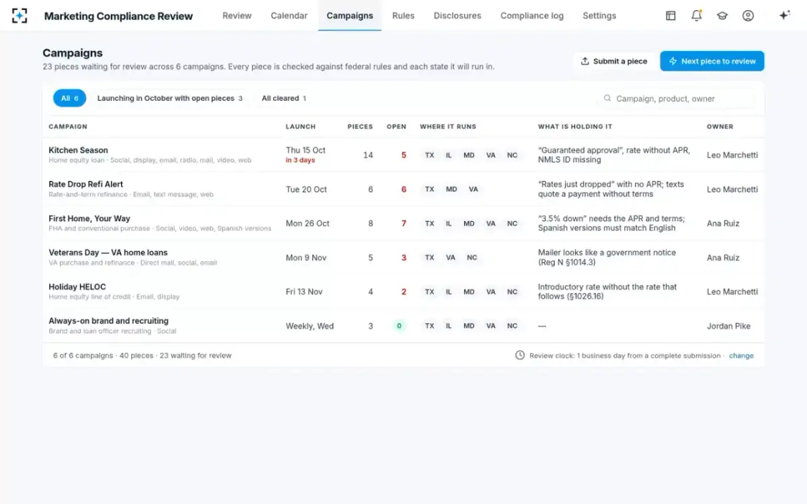The width and height of the screenshot is (807, 504).
Task: Click the 'Rates just dropped' holding note
Action: [611, 190]
